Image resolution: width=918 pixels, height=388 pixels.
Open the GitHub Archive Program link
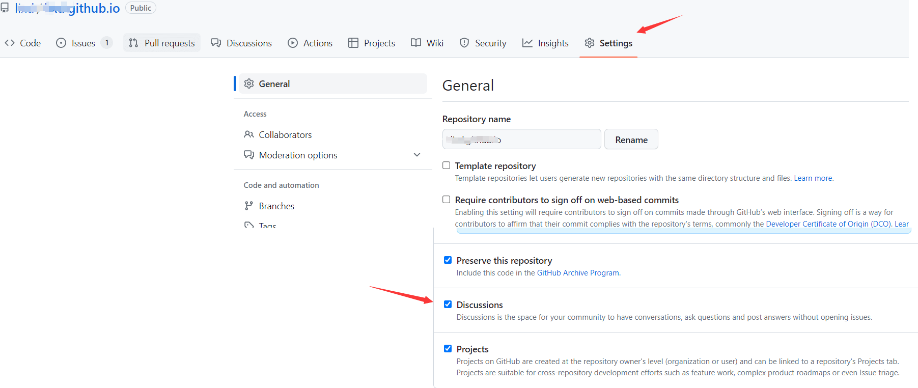click(578, 273)
